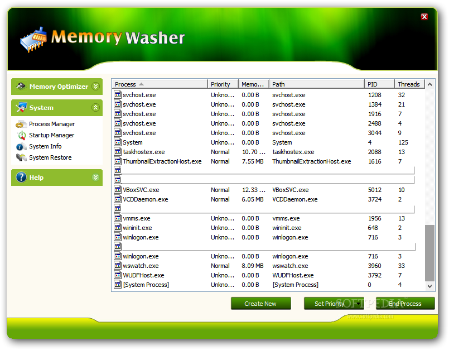Viewport: 449px width, 350px height.
Task: Open System Restore
Action: pyautogui.click(x=50, y=157)
